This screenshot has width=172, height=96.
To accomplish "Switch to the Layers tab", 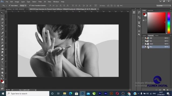I will (144, 35).
